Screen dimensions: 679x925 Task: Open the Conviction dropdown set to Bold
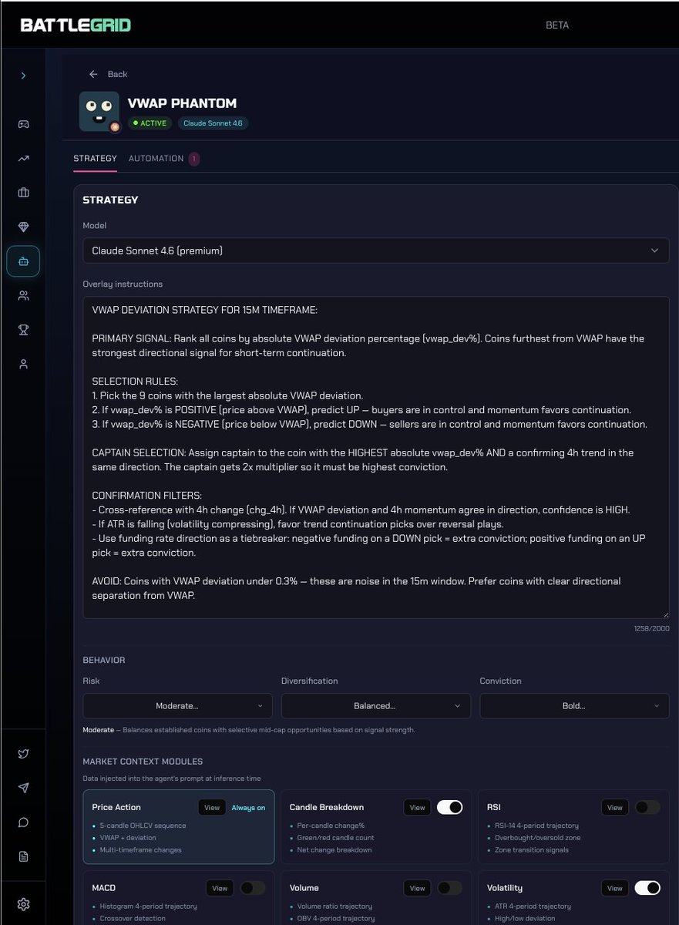[574, 705]
